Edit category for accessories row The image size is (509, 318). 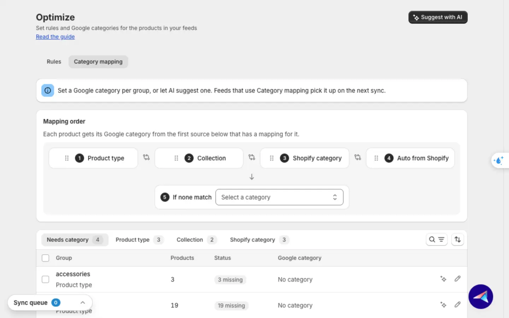pyautogui.click(x=457, y=279)
